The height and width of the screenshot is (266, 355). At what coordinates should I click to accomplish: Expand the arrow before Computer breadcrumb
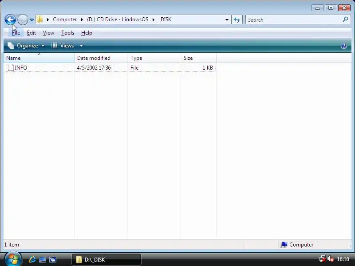click(48, 20)
